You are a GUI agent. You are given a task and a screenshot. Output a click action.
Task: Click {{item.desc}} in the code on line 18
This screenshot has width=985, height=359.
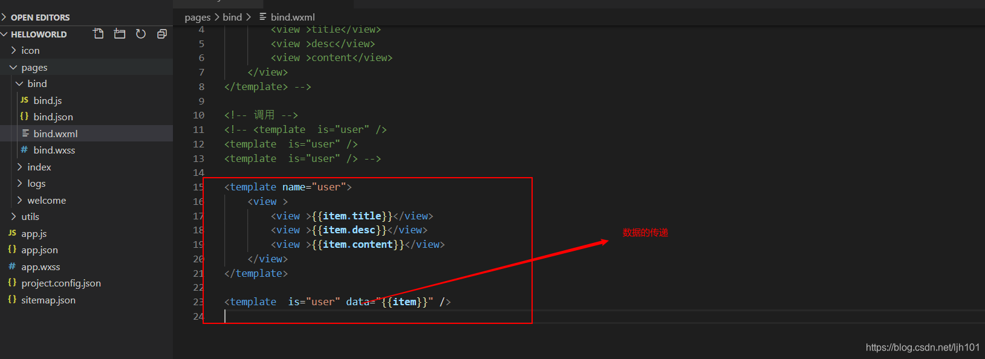tap(349, 230)
